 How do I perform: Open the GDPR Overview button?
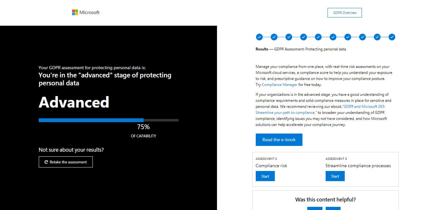344,13
